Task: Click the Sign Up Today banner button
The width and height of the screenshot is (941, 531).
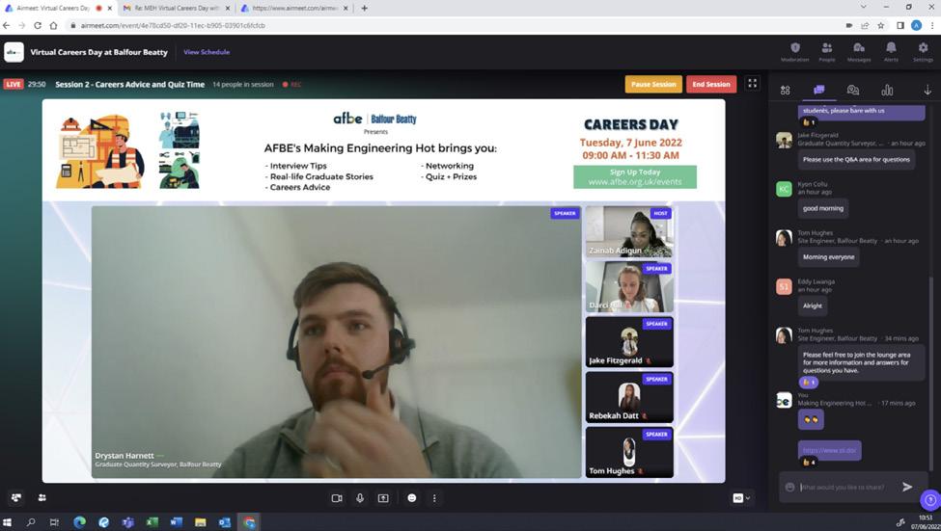Action: point(635,176)
